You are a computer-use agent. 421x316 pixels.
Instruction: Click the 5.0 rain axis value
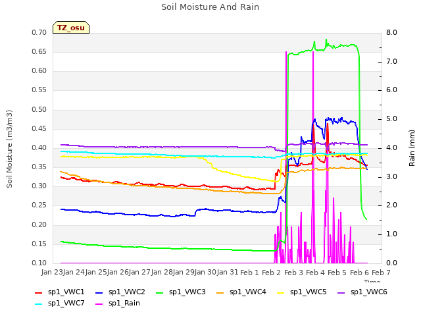click(391, 118)
